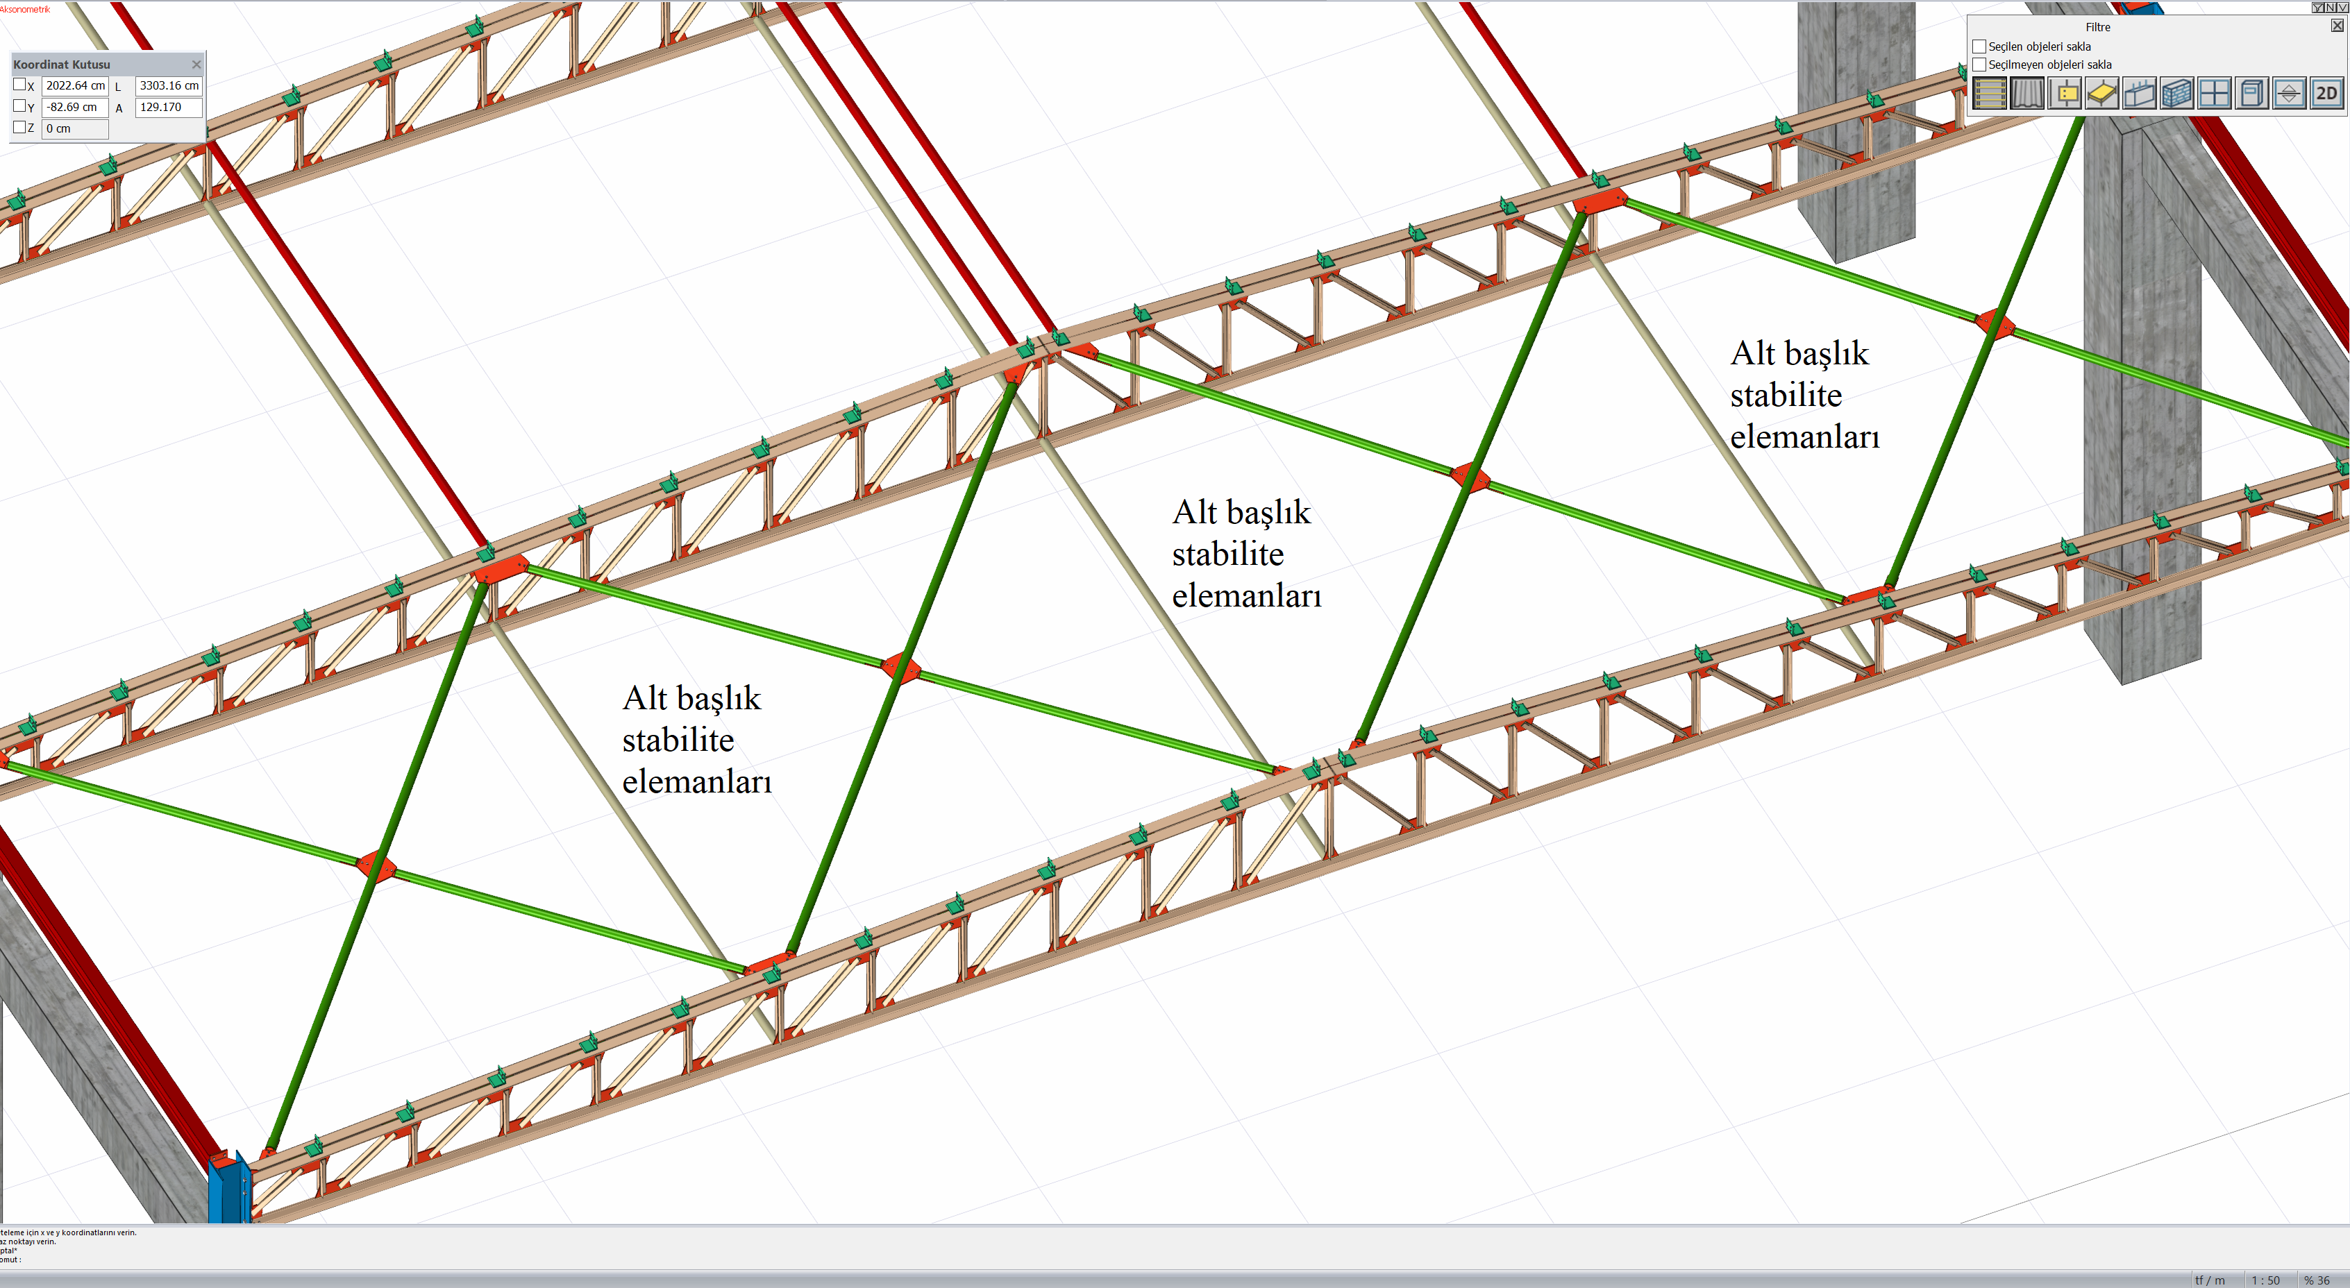
Task: Toggle the brick wall filter icon
Action: (2176, 94)
